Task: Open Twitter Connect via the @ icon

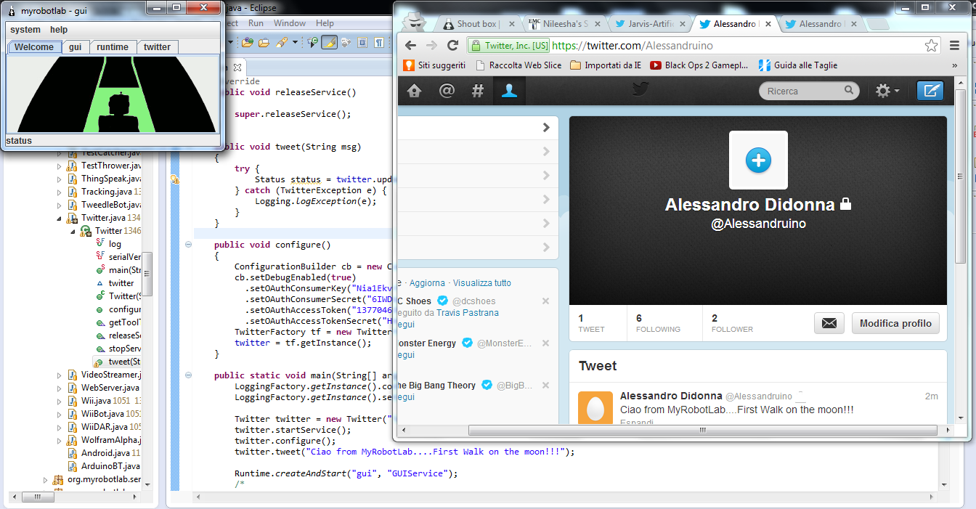Action: 447,91
